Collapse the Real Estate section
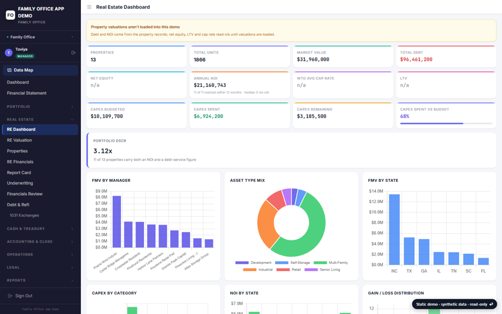Screen dimensions: 502x314 [x=40, y=119]
